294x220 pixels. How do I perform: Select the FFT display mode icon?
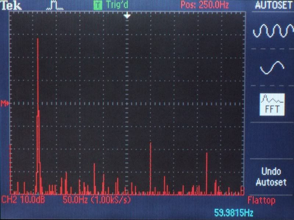(272, 104)
